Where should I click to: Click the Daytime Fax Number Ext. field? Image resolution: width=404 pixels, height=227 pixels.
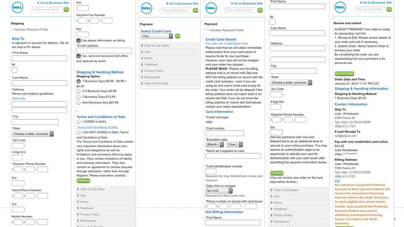(83, 34)
